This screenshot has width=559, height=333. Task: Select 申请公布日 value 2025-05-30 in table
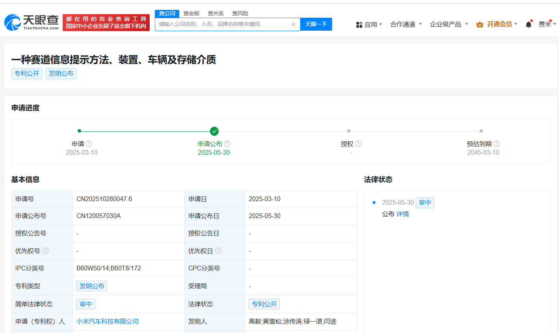tap(264, 216)
